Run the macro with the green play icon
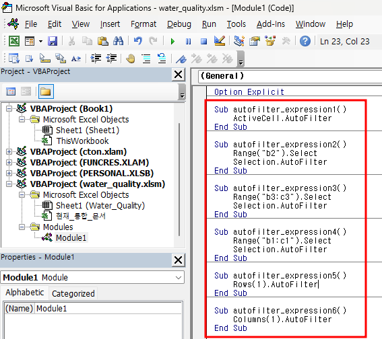The width and height of the screenshot is (382, 339). pyautogui.click(x=172, y=41)
